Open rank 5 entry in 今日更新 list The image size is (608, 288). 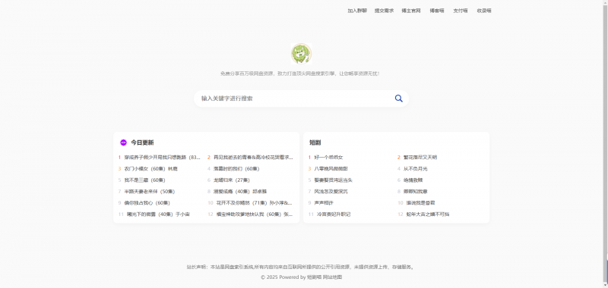[x=144, y=180]
